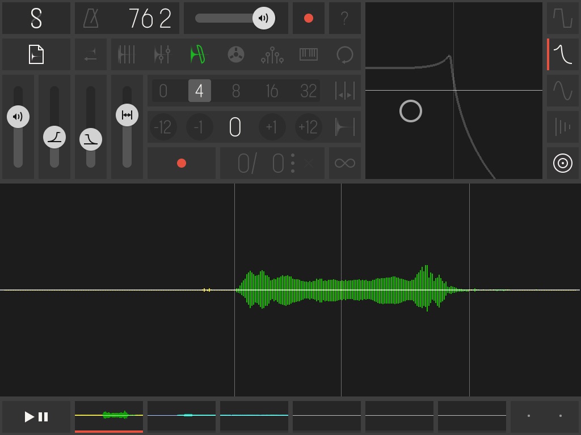Transpose up by +1
Viewport: 581px width, 435px height.
tap(272, 127)
